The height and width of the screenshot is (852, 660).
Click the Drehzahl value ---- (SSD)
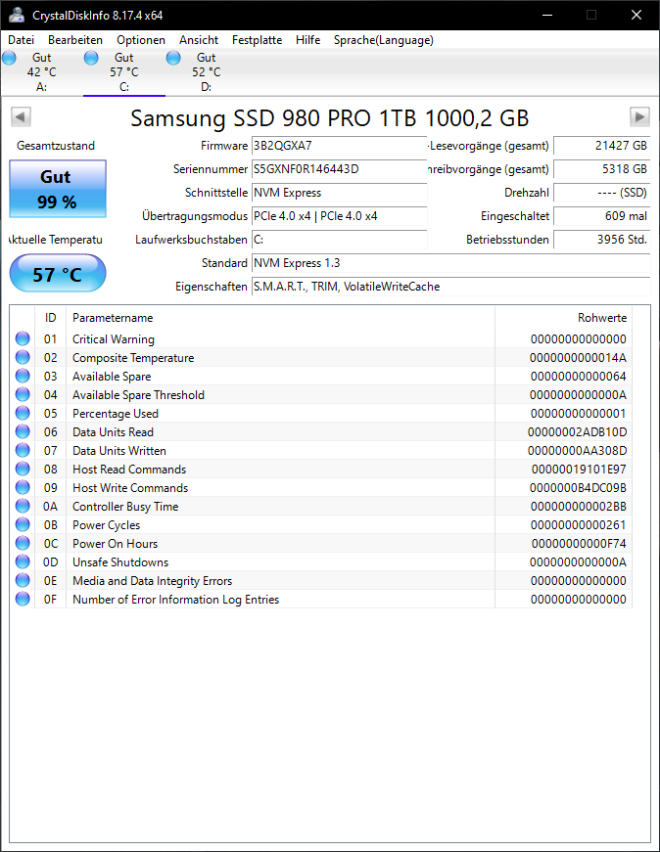(x=602, y=193)
